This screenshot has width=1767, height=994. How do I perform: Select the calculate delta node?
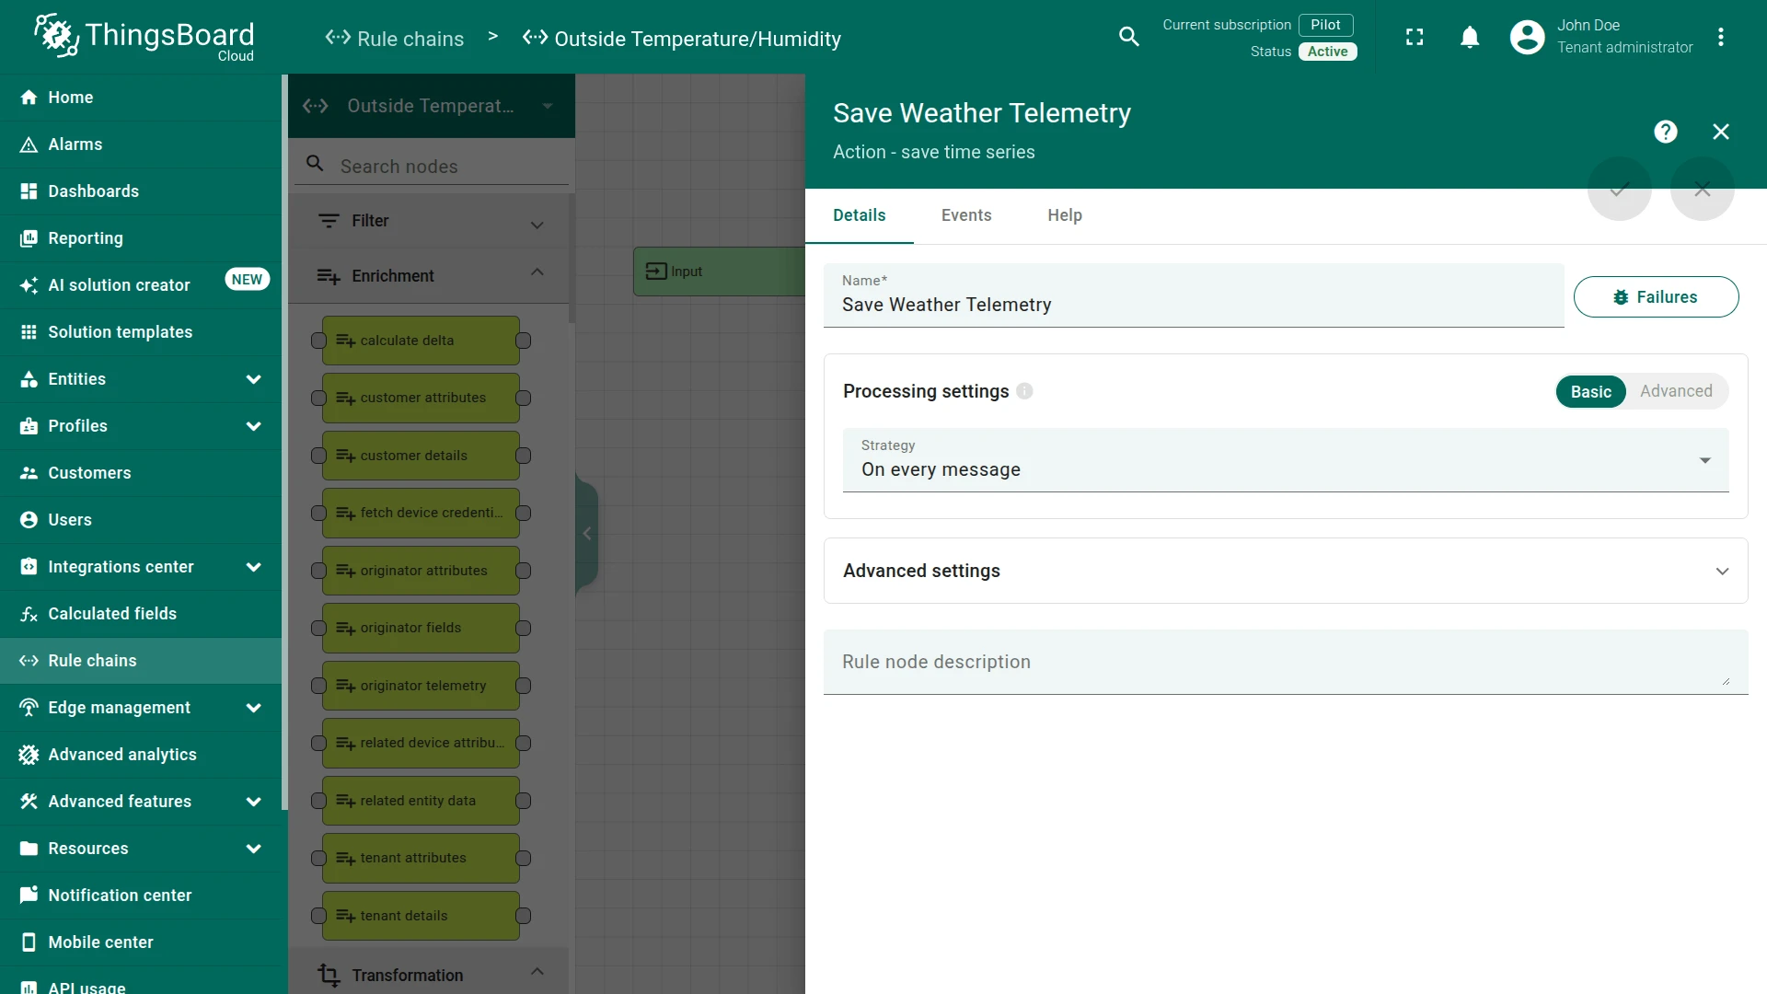point(421,341)
